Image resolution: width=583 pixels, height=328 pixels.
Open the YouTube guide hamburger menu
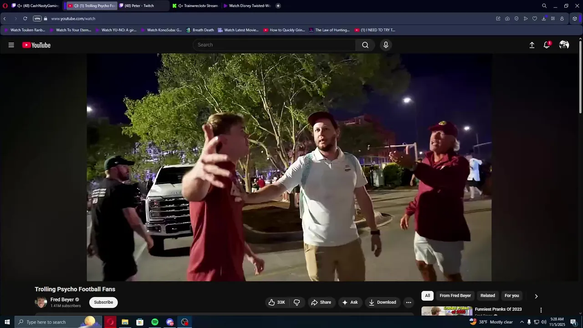[11, 45]
